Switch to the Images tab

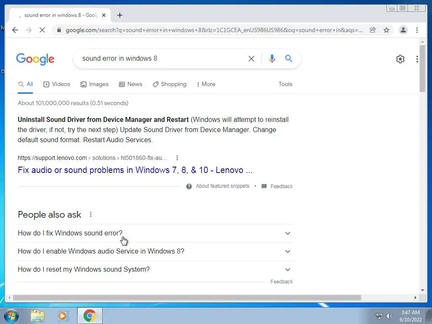click(94, 84)
